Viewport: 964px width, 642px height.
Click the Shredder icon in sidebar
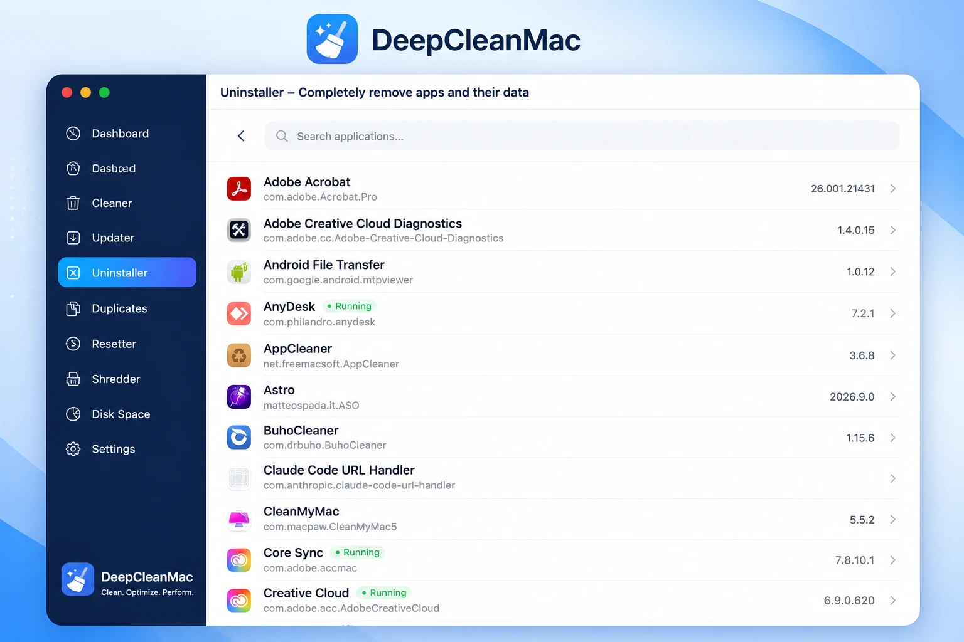coord(73,379)
